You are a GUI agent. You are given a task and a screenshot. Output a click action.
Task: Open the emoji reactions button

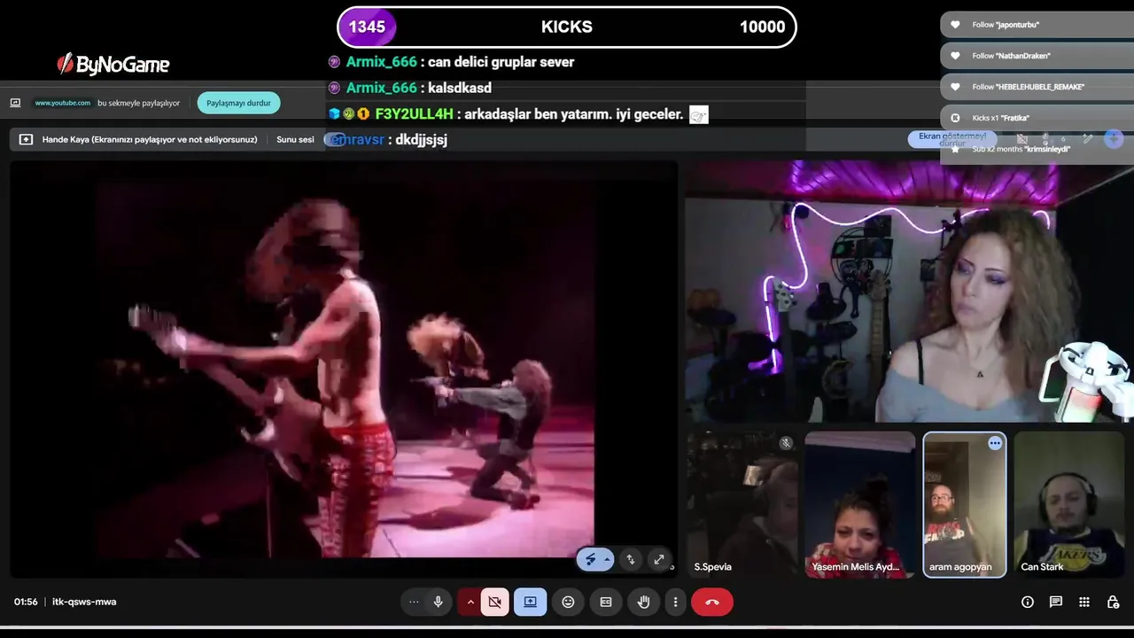pos(568,602)
